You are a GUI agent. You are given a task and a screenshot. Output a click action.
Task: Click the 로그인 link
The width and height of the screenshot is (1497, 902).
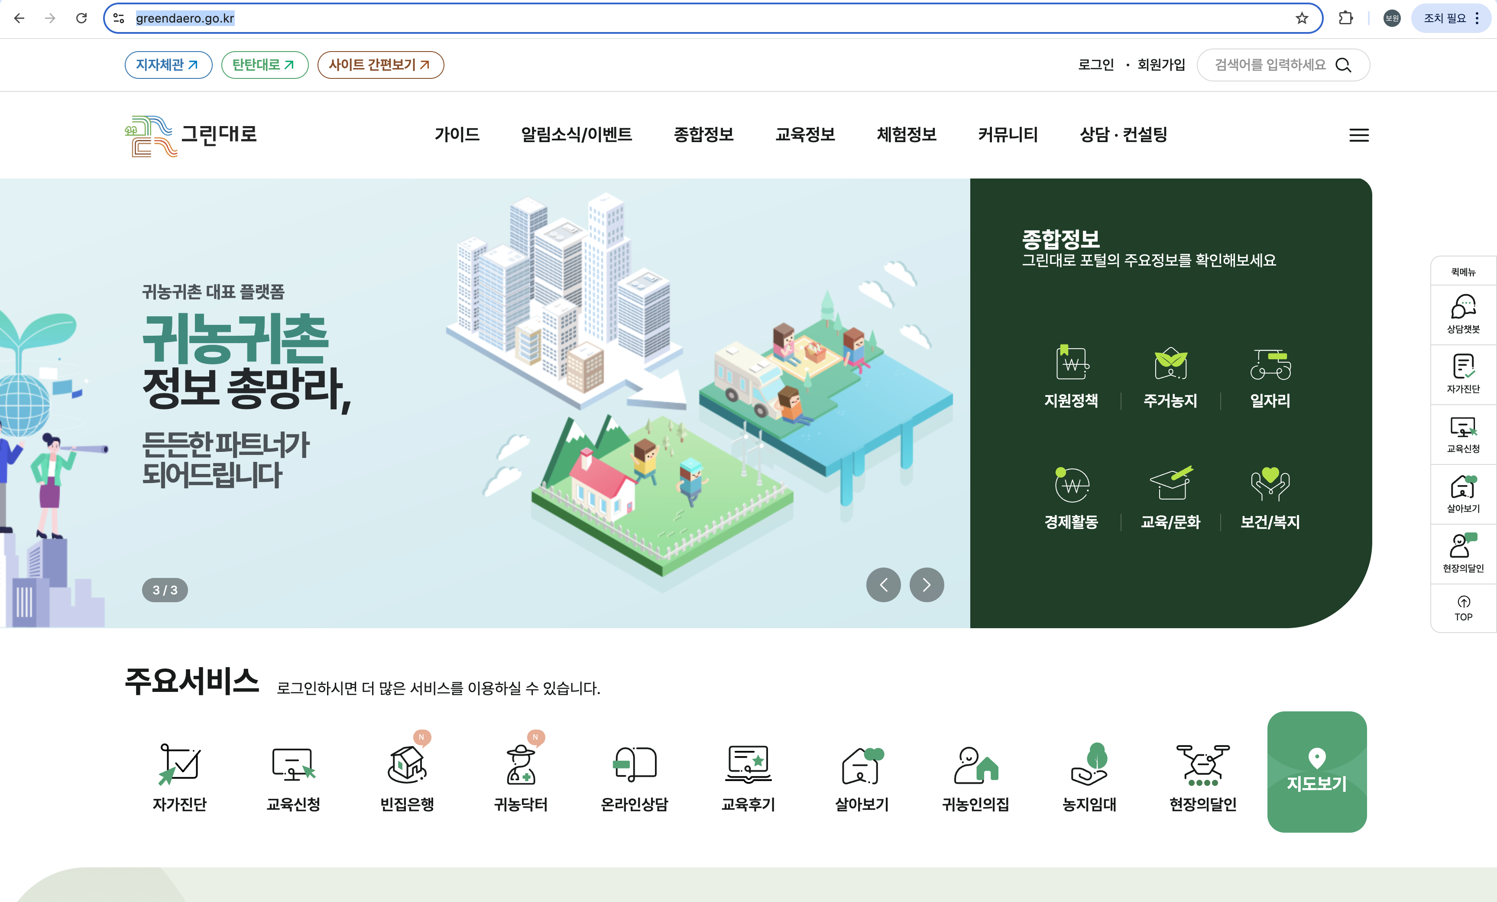click(x=1095, y=65)
